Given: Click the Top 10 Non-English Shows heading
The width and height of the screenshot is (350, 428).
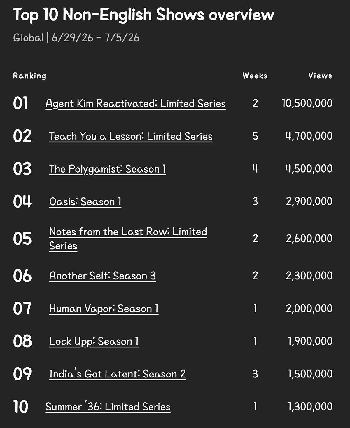Looking at the screenshot, I should [x=144, y=14].
